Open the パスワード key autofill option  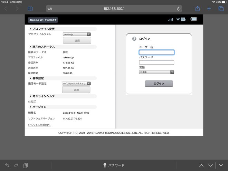point(114,165)
